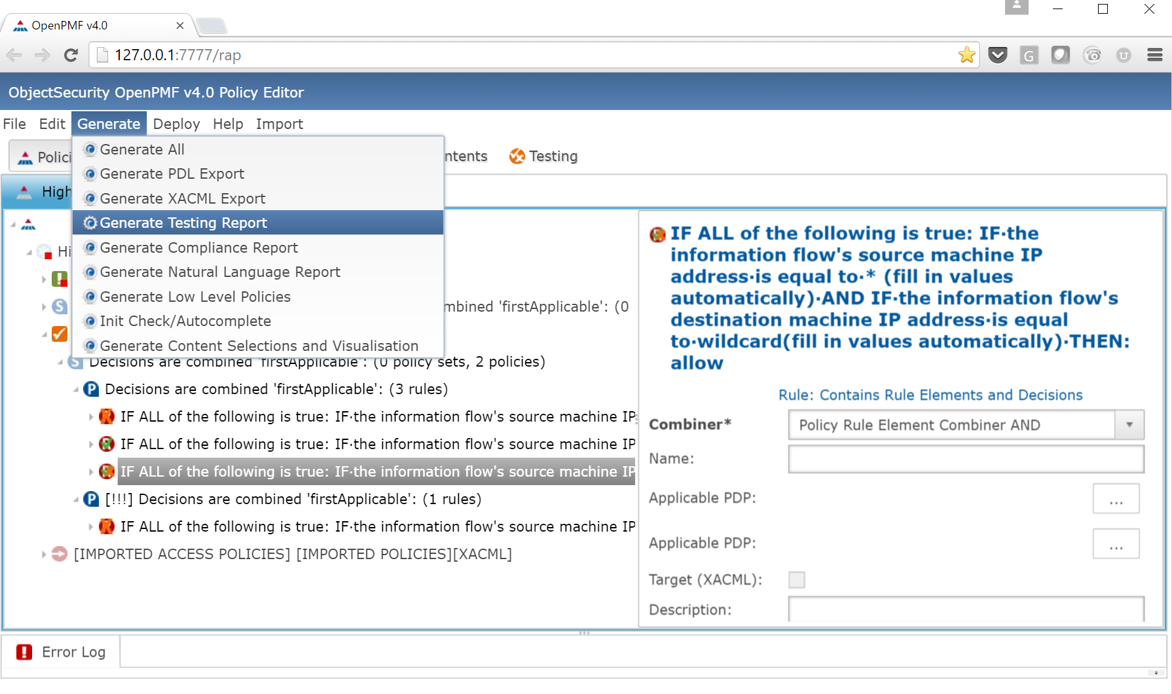Bookmark page with the star icon
Viewport: 1172px width, 694px height.
966,55
